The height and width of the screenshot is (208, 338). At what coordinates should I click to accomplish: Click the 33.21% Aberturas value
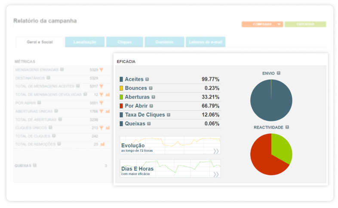[x=210, y=97]
